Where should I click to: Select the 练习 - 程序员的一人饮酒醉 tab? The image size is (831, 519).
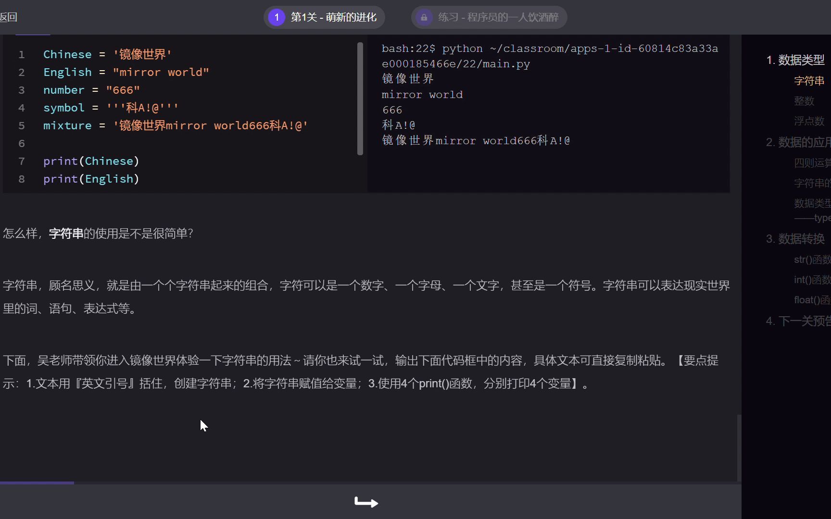[498, 17]
